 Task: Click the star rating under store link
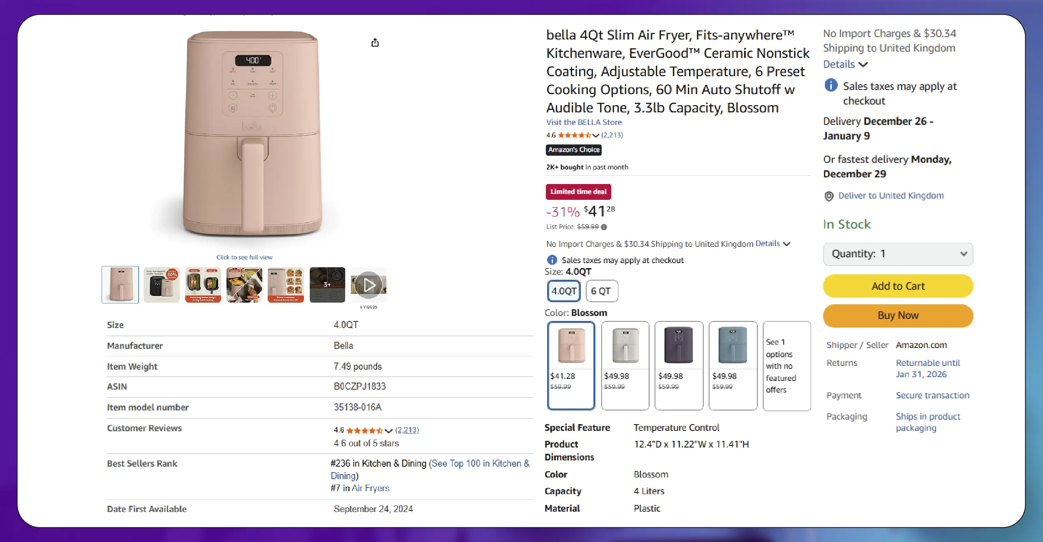pos(574,135)
